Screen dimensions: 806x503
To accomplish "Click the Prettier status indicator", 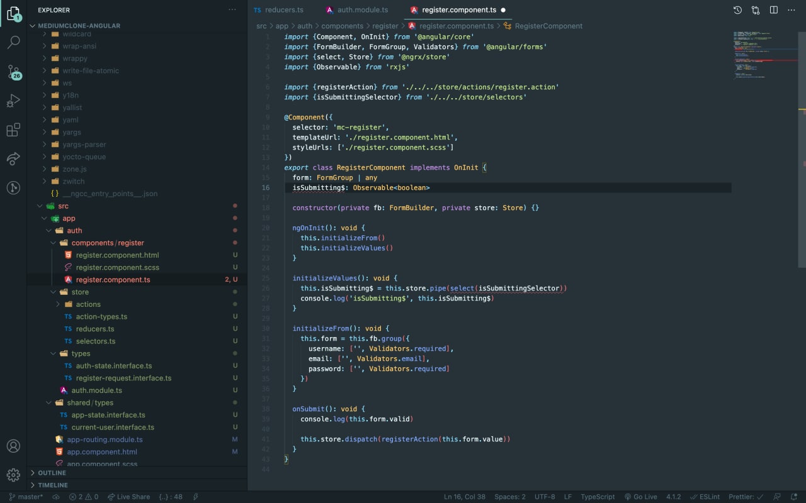I will [x=746, y=497].
